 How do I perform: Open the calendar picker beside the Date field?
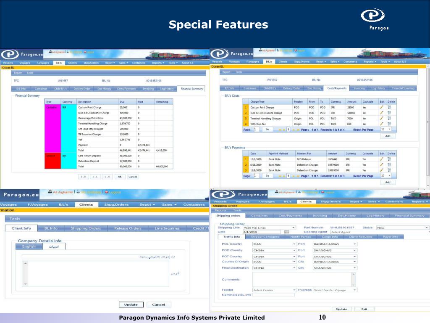click(286, 232)
